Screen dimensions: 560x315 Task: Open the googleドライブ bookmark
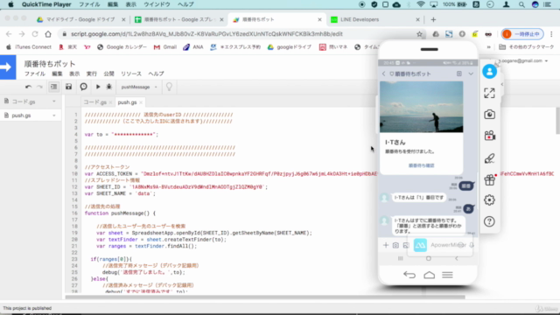point(290,46)
